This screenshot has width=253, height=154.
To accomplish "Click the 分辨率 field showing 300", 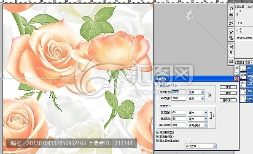I will (x=179, y=125).
